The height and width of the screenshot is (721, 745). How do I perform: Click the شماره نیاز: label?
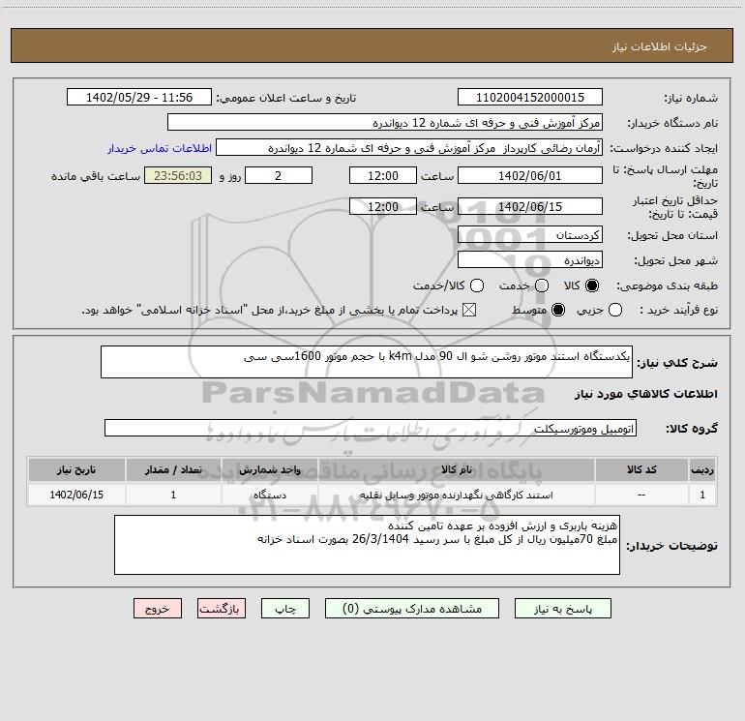(x=691, y=99)
